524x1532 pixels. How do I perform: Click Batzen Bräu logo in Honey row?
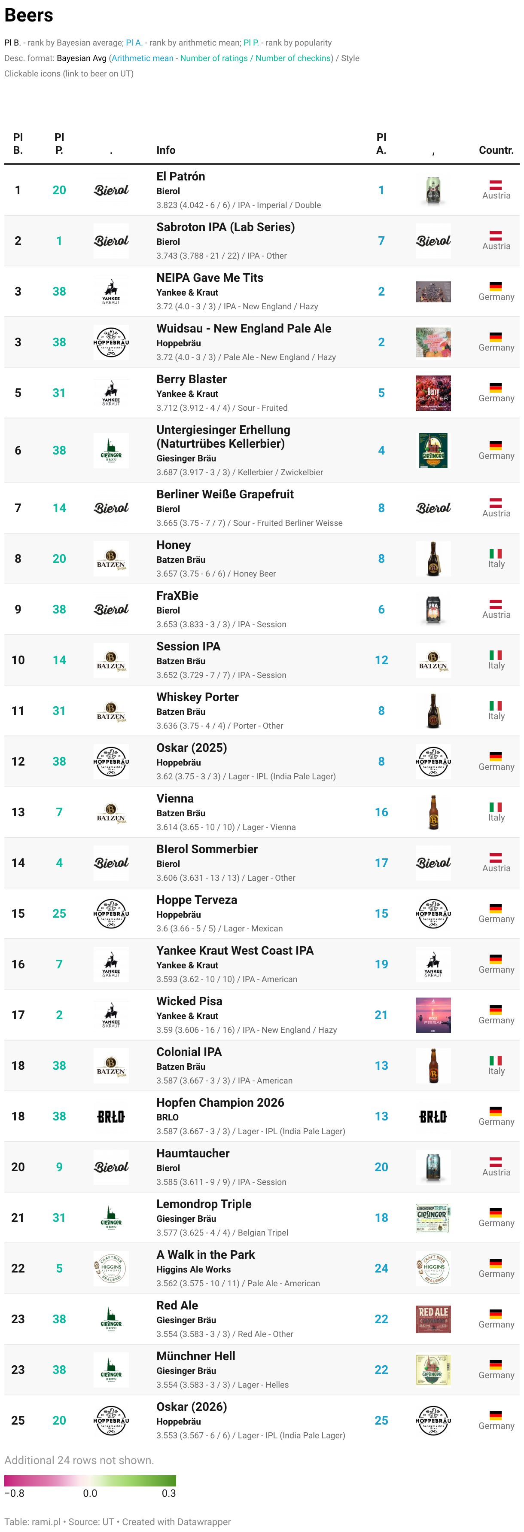[x=111, y=559]
